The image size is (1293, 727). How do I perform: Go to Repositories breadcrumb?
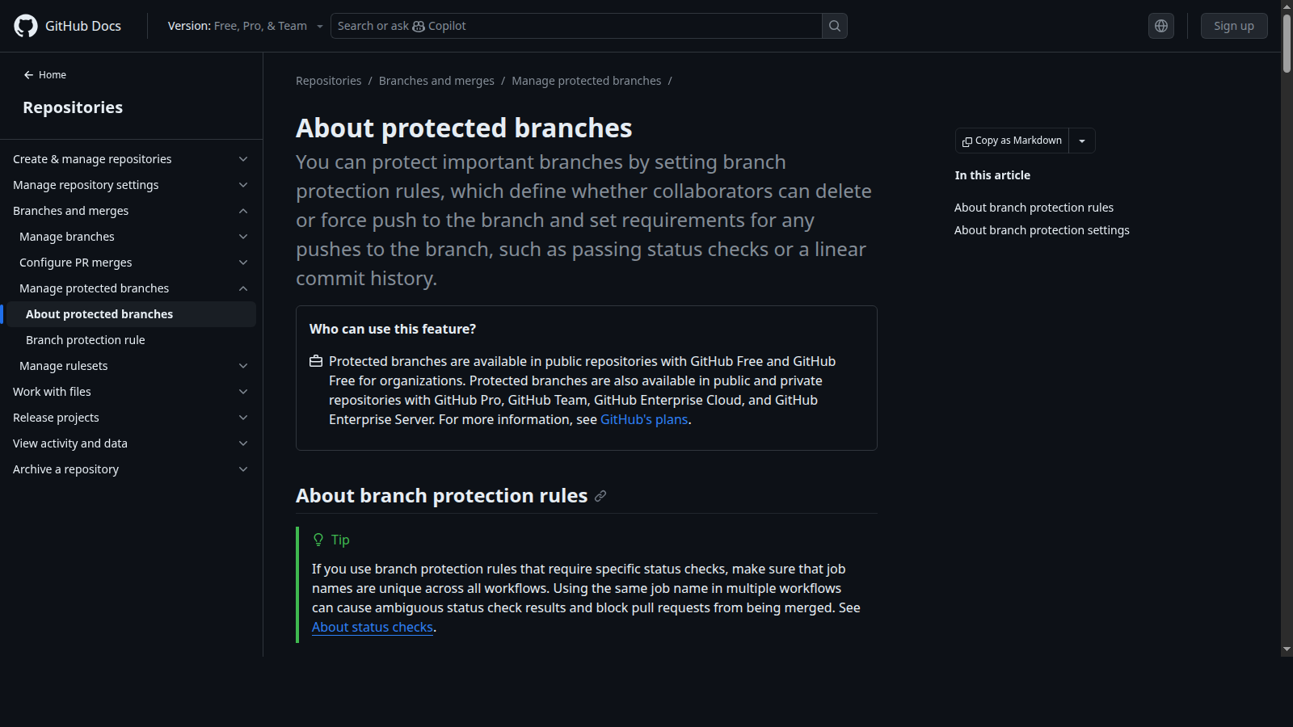click(x=329, y=81)
